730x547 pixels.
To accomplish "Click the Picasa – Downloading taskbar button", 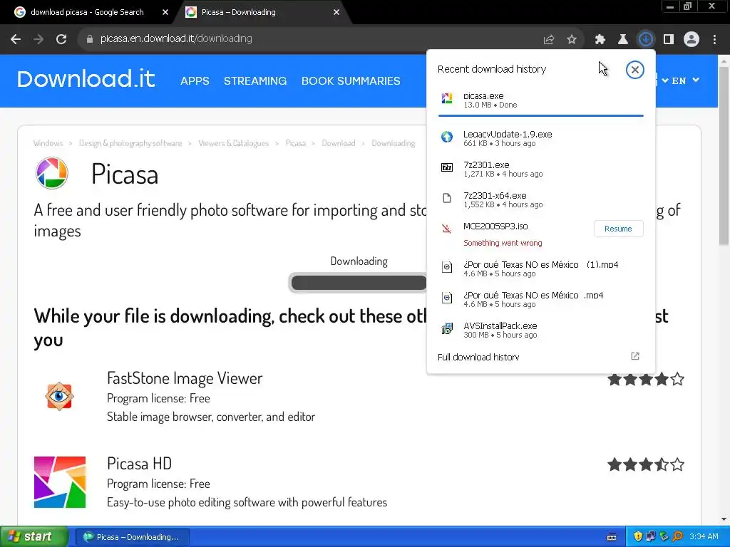I will (132, 537).
